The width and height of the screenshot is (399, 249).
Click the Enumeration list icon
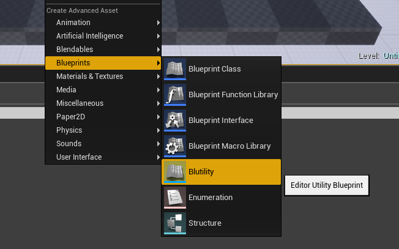(175, 198)
